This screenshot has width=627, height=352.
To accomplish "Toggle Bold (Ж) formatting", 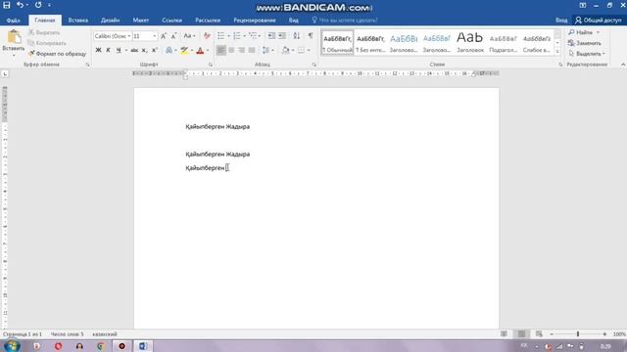I will (x=98, y=50).
